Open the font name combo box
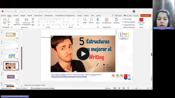 (x=46, y=19)
